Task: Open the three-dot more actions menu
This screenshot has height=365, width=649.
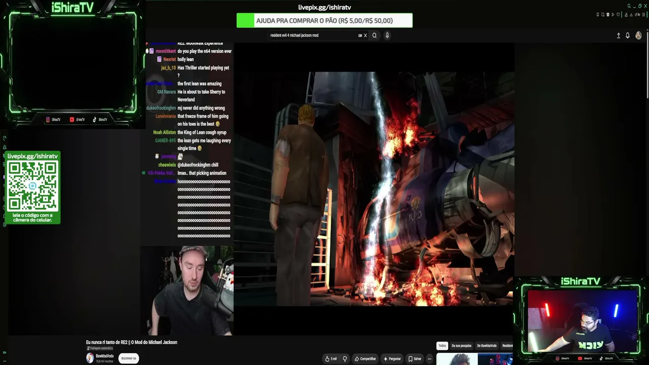Action: [429, 359]
